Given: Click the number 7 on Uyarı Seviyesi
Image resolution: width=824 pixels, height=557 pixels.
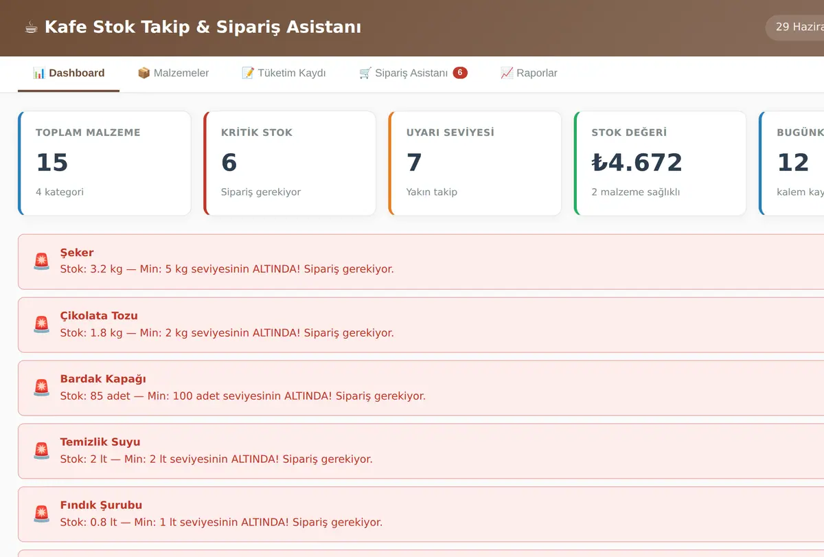Looking at the screenshot, I should pos(414,163).
